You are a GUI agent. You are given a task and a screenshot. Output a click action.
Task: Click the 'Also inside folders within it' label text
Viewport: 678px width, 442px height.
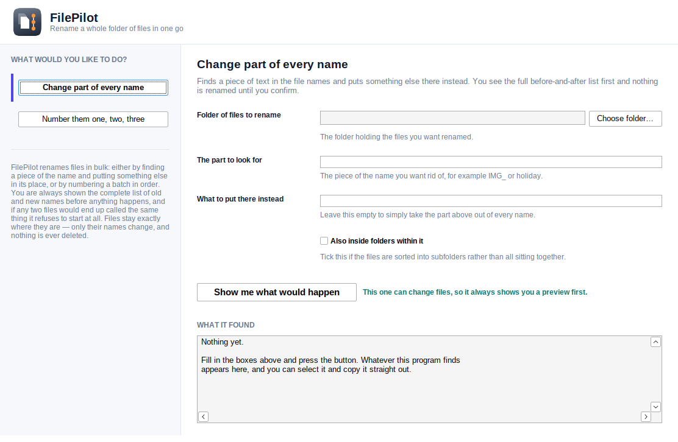(x=377, y=241)
